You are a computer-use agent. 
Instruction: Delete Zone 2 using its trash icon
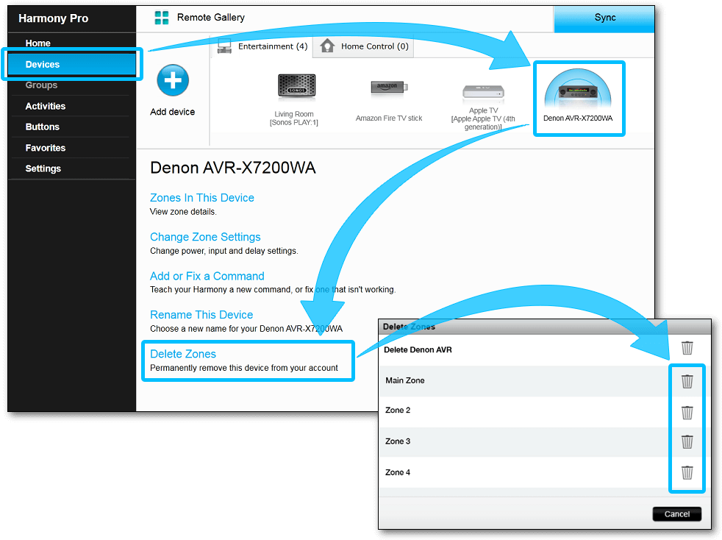click(x=687, y=411)
